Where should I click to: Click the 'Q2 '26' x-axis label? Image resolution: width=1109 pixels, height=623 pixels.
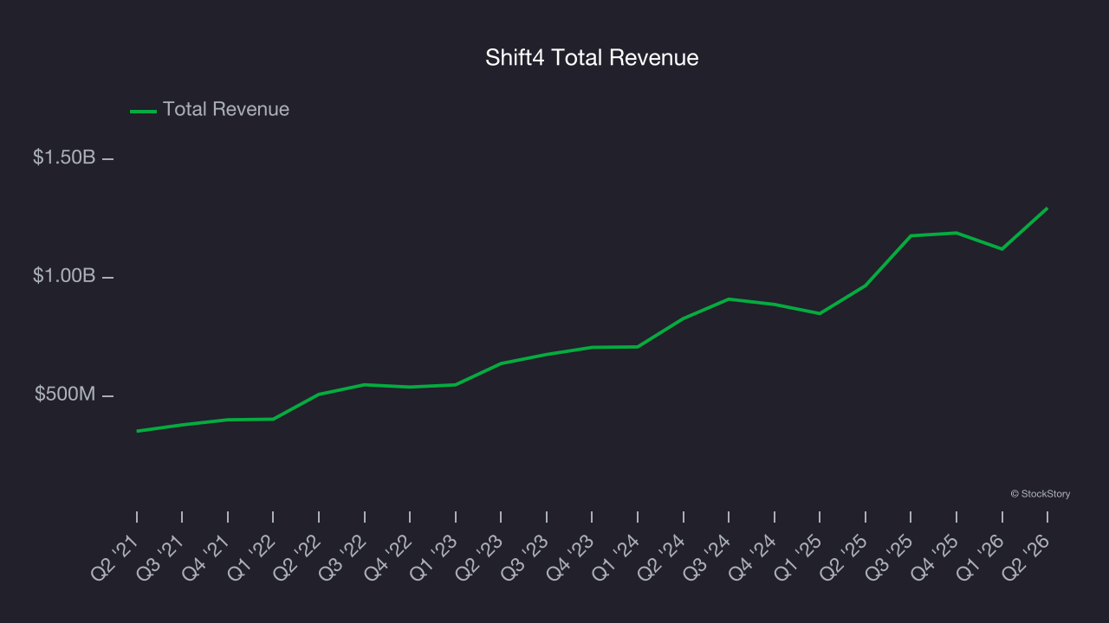pos(1027,556)
